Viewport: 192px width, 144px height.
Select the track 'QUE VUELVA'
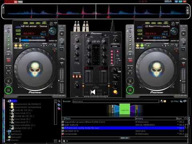123,125
